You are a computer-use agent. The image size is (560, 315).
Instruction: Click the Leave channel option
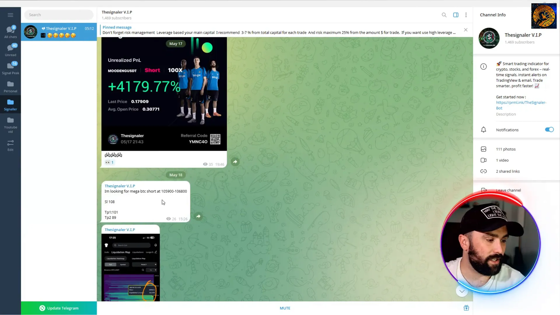(508, 190)
